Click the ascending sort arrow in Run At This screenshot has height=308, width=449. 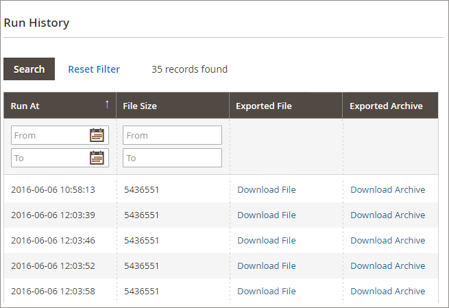click(x=107, y=104)
